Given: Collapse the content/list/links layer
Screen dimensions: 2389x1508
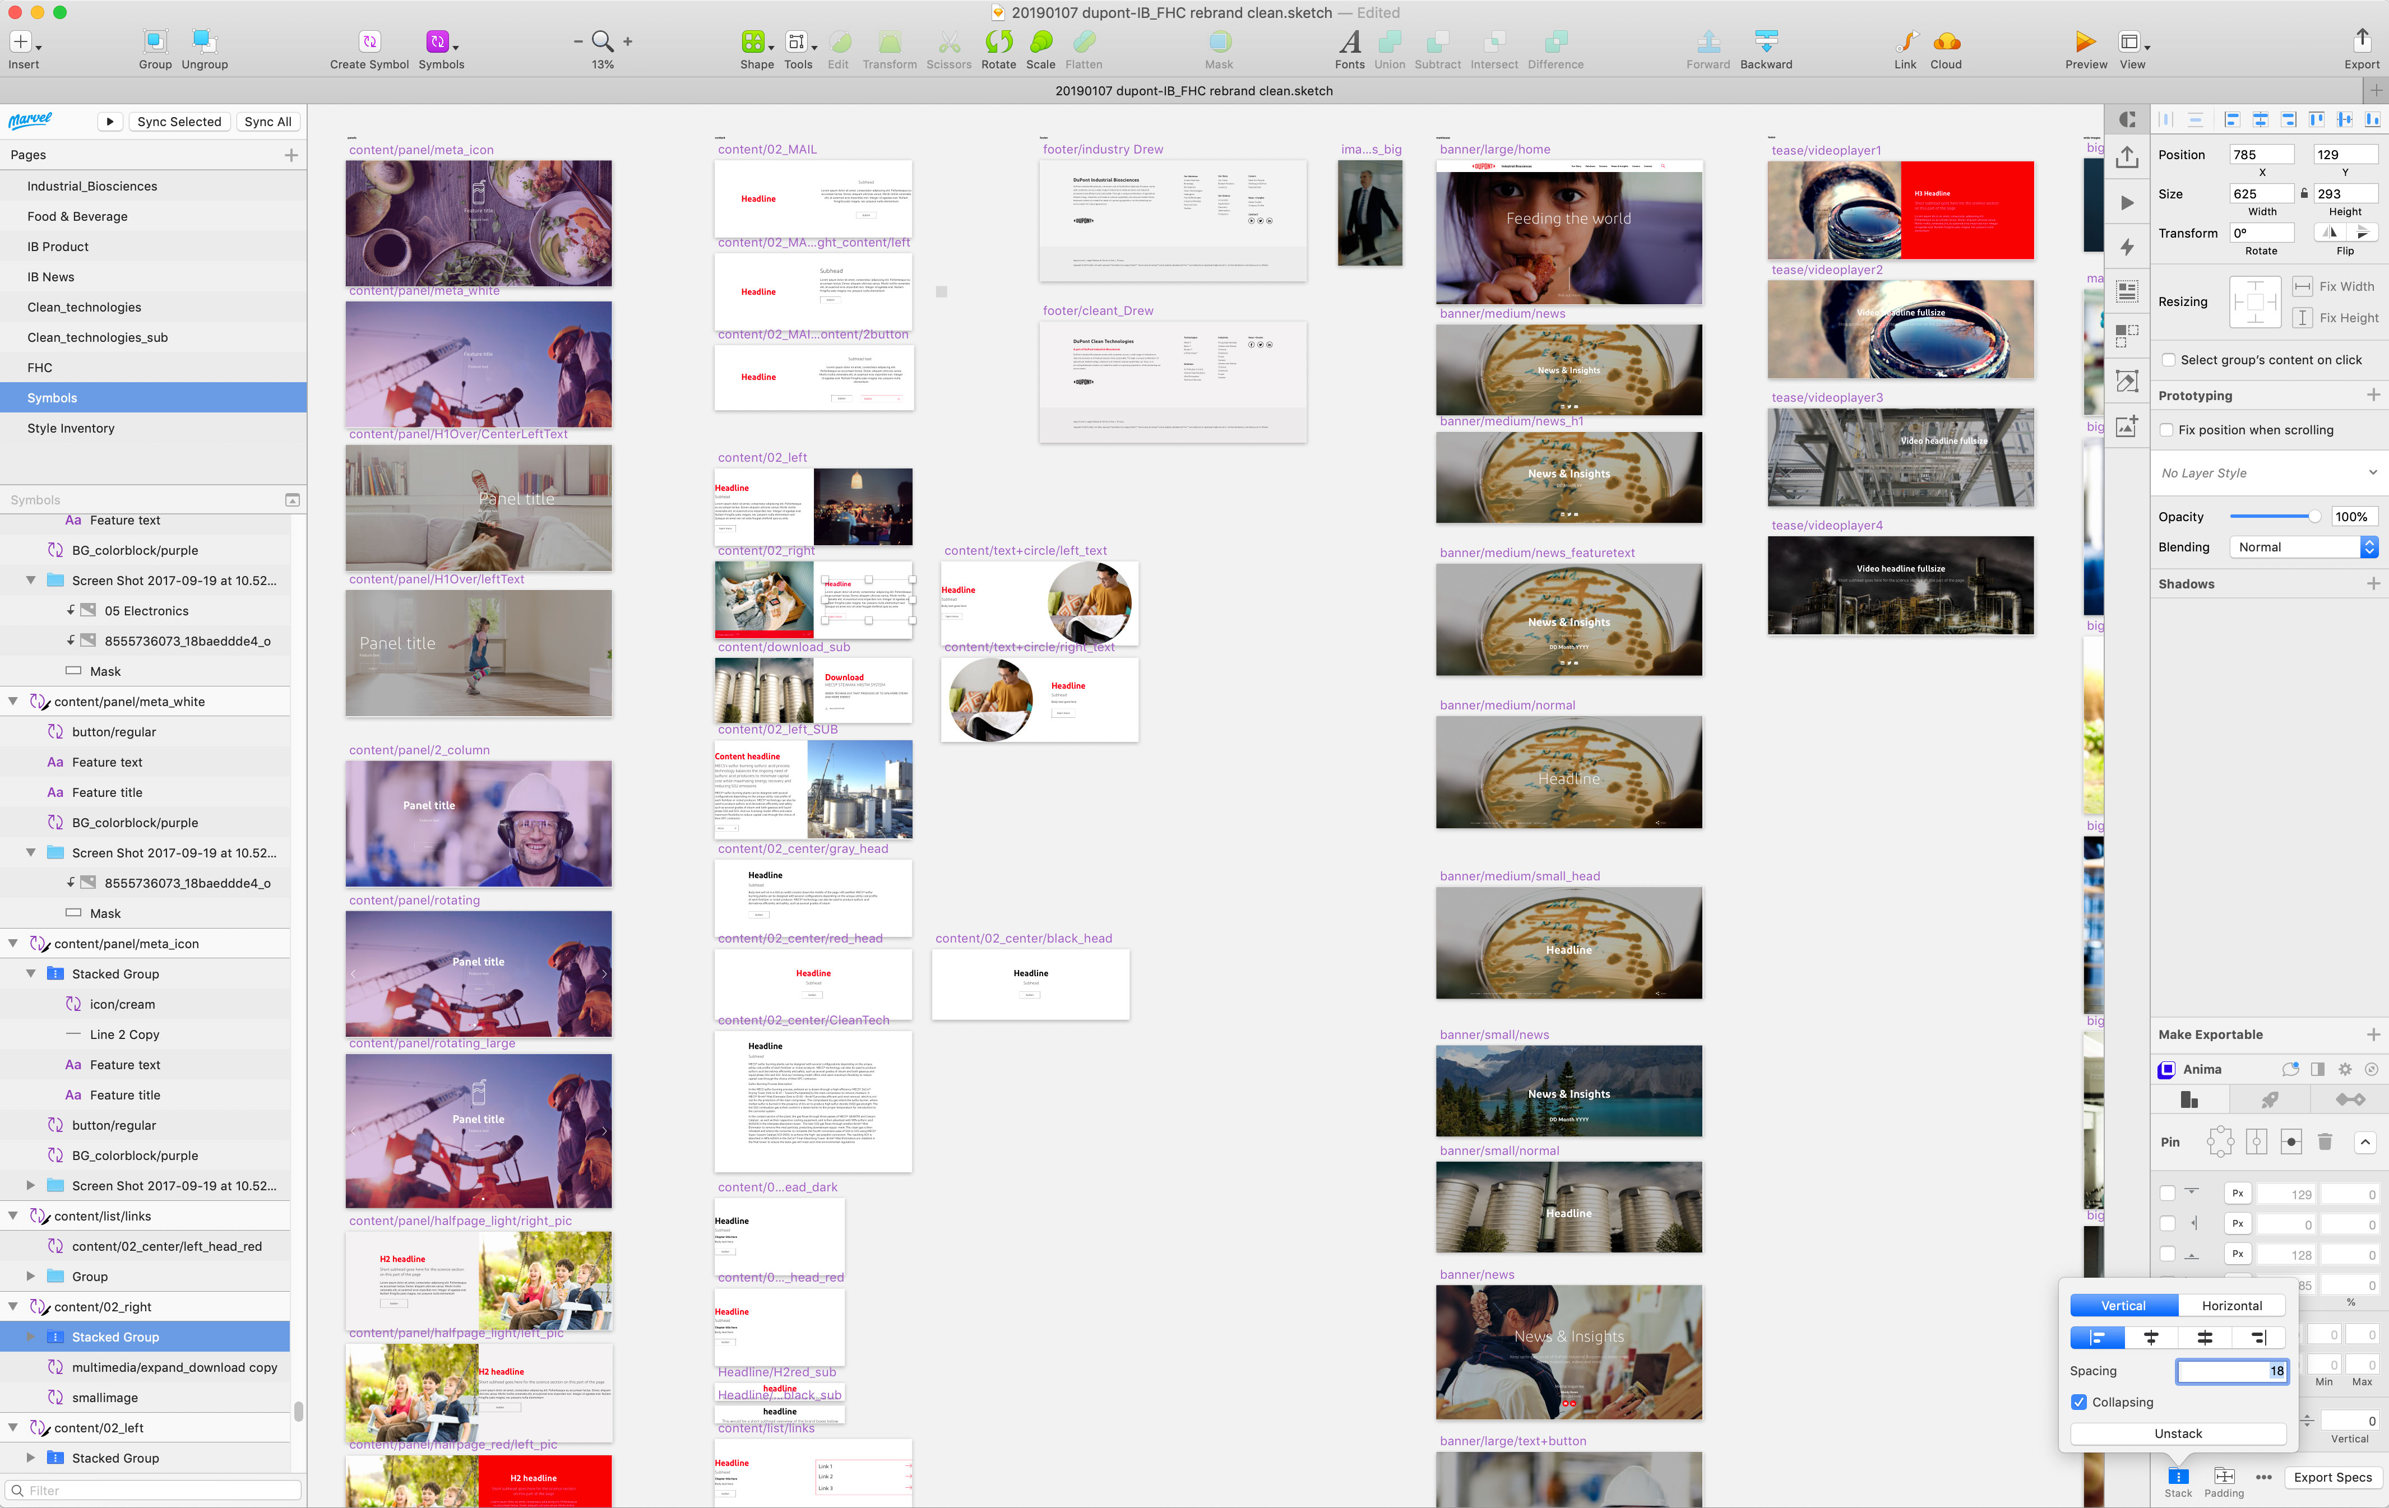Looking at the screenshot, I should [13, 1215].
